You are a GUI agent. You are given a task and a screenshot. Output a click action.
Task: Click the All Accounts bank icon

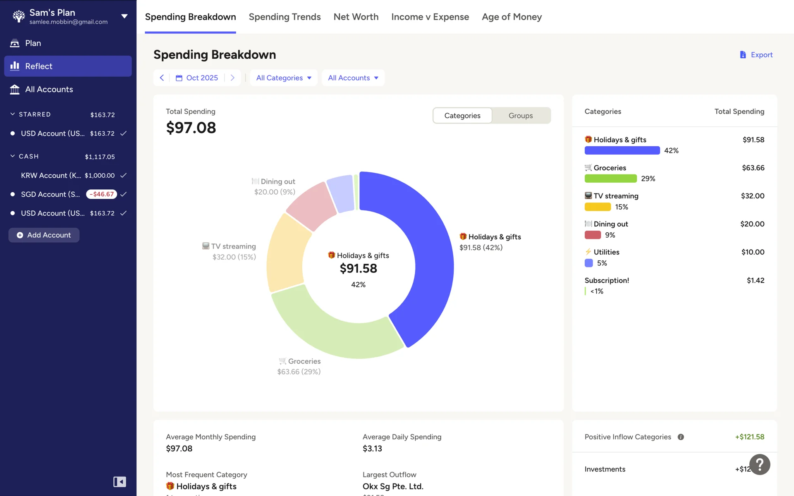click(x=15, y=89)
